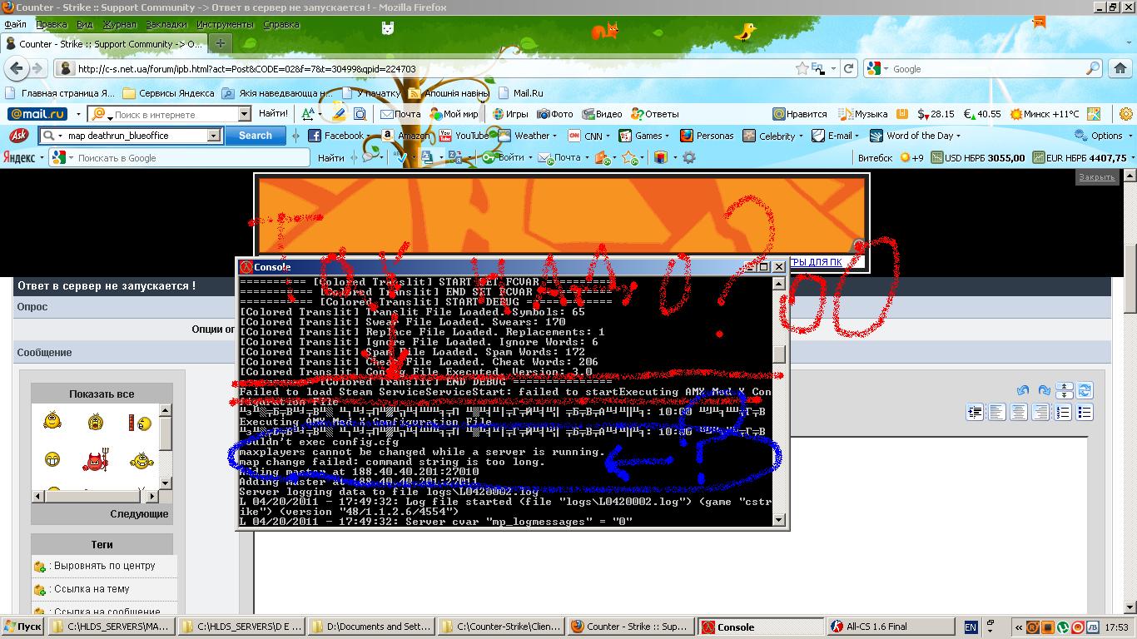The width and height of the screenshot is (1137, 639).
Task: Click the @mail.ru toolbar logo
Action: tap(38, 114)
